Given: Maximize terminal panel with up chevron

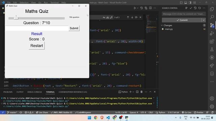Looking at the screenshot, I should pyautogui.click(x=150, y=92).
